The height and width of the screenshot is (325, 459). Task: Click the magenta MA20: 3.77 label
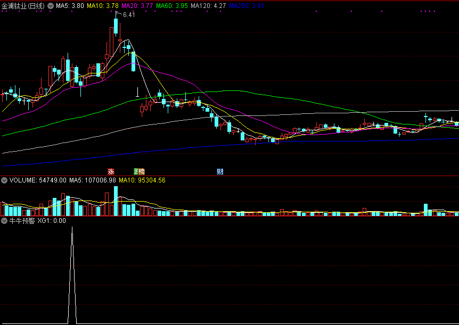click(x=137, y=5)
